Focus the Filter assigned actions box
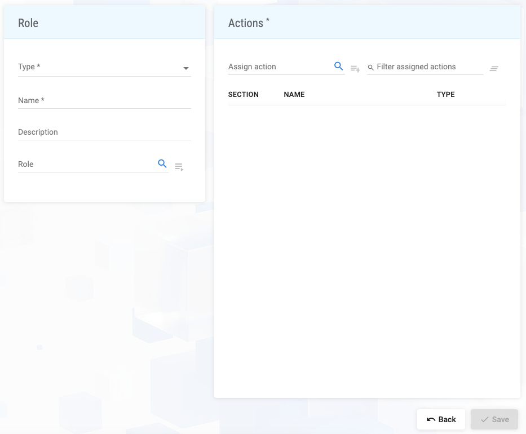The width and height of the screenshot is (526, 434). (x=428, y=67)
